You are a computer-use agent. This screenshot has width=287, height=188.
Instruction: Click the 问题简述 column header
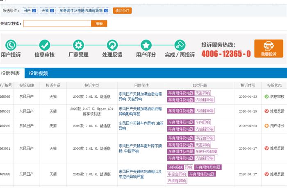click(x=141, y=85)
